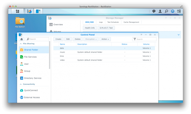Open the notifications speech bubble icon
This screenshot has width=191, height=114.
[x=154, y=11]
